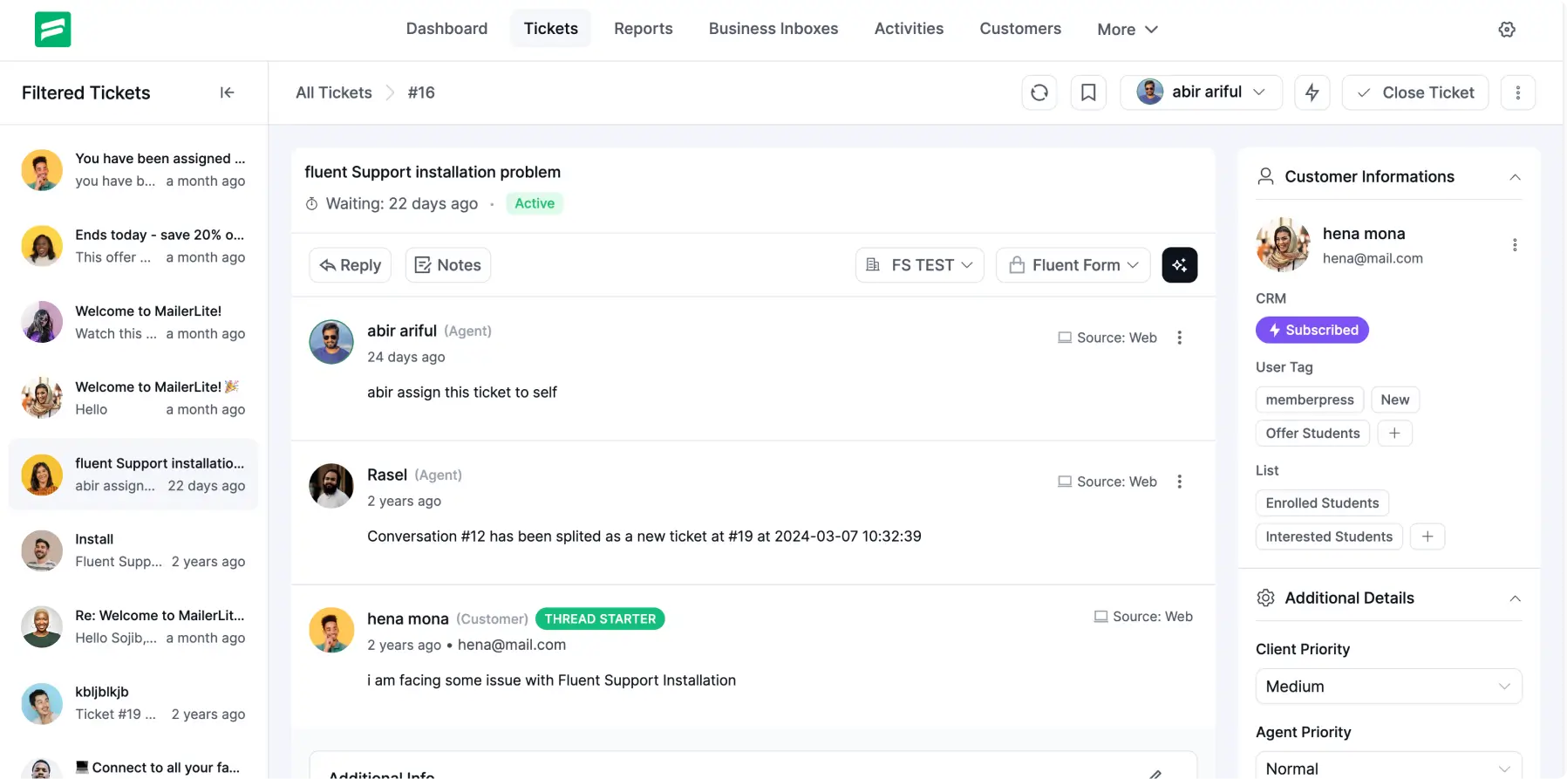
Task: Open the 'Ends today - save 20%' ticket
Action: point(133,246)
